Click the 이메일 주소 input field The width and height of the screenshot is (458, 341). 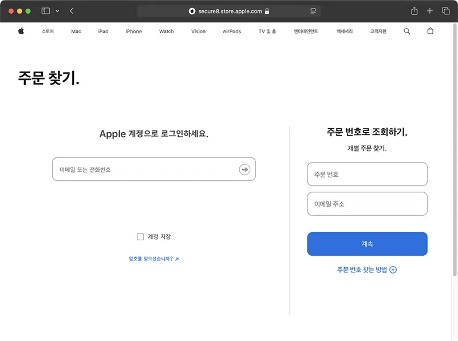point(367,204)
